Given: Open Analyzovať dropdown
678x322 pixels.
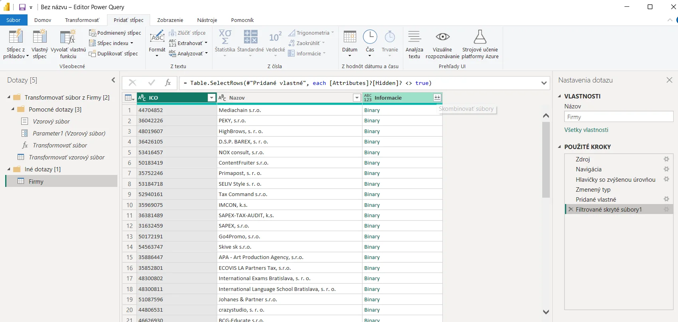Looking at the screenshot, I should (x=188, y=53).
